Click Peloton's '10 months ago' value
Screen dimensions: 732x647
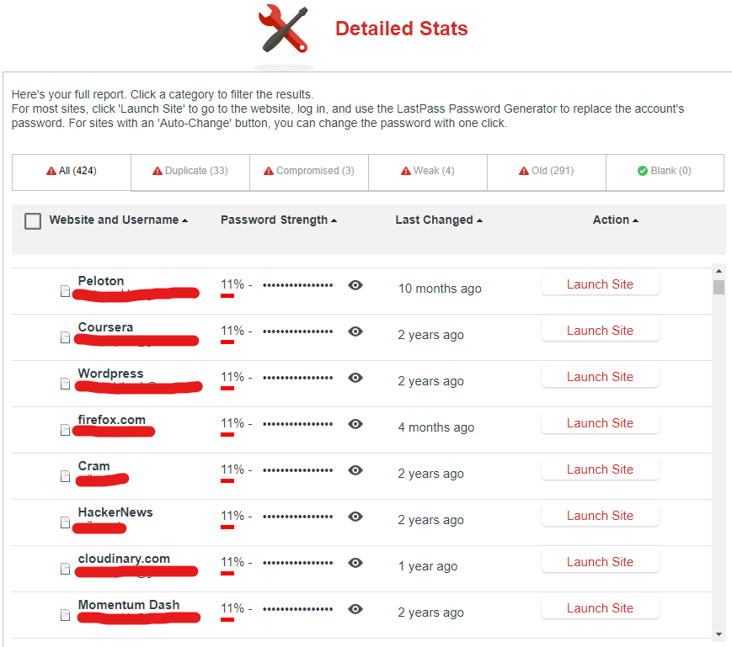click(440, 289)
